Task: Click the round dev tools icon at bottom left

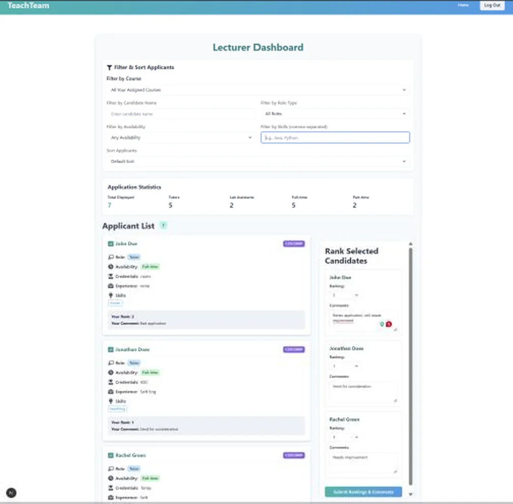Action: [11, 493]
